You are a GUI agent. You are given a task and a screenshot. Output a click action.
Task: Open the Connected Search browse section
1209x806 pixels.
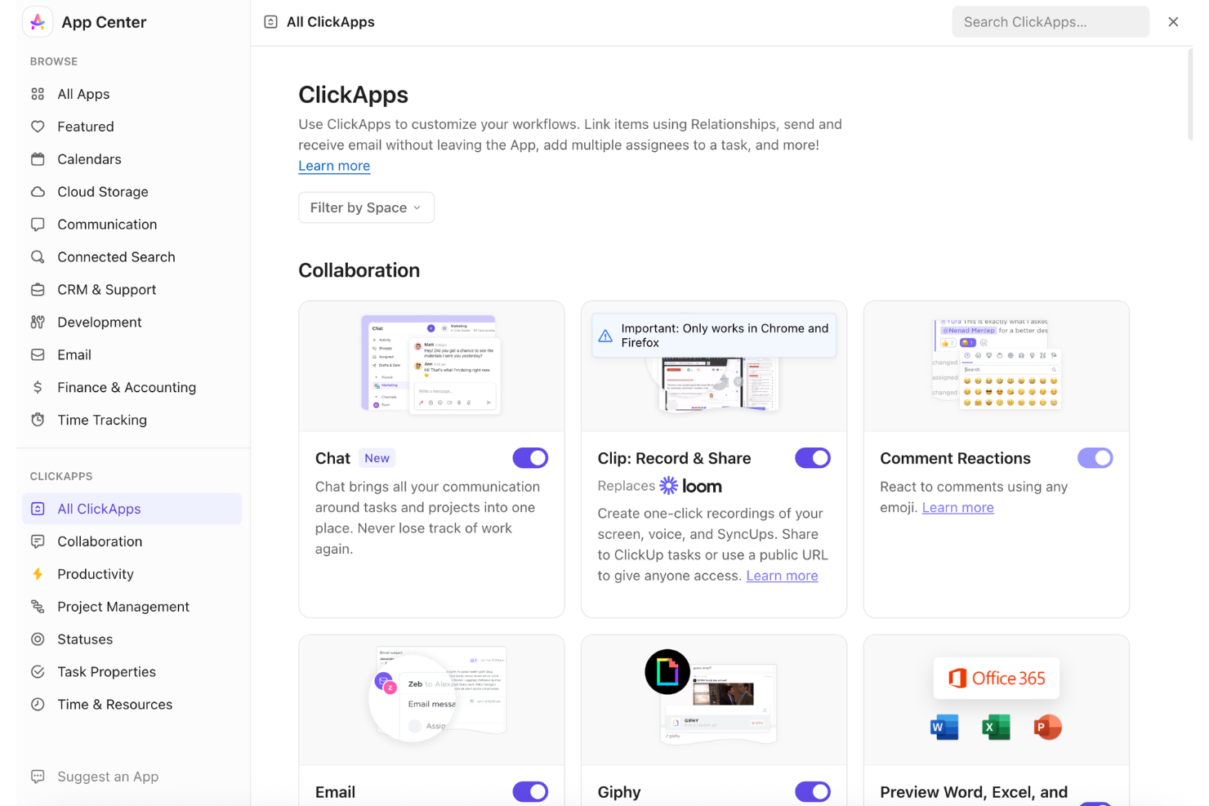(x=116, y=256)
